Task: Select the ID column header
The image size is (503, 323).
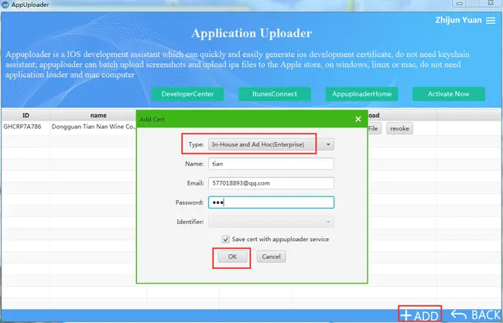Action: 26,115
